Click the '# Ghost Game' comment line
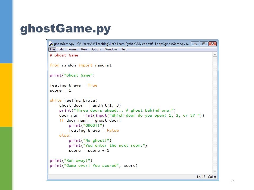This screenshot has height=190, width=254. (64, 55)
